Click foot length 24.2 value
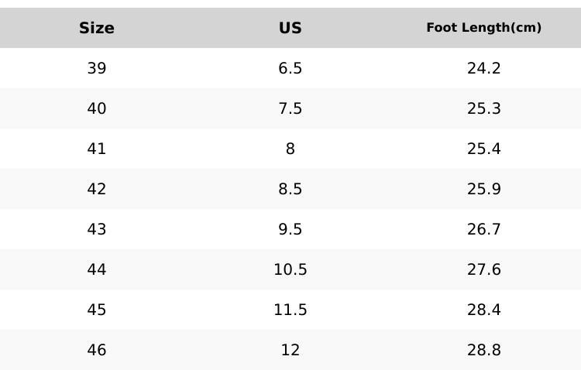Viewport: 581px width, 370px height. point(483,68)
